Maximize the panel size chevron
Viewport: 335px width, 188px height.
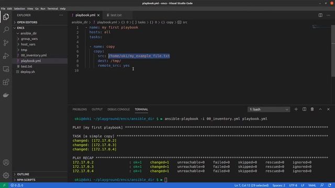320,109
